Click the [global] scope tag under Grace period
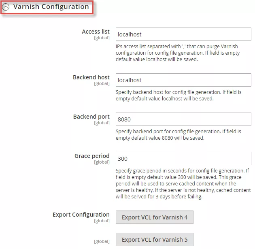Image resolution: width=255 pixels, height=249 pixels. [x=102, y=162]
